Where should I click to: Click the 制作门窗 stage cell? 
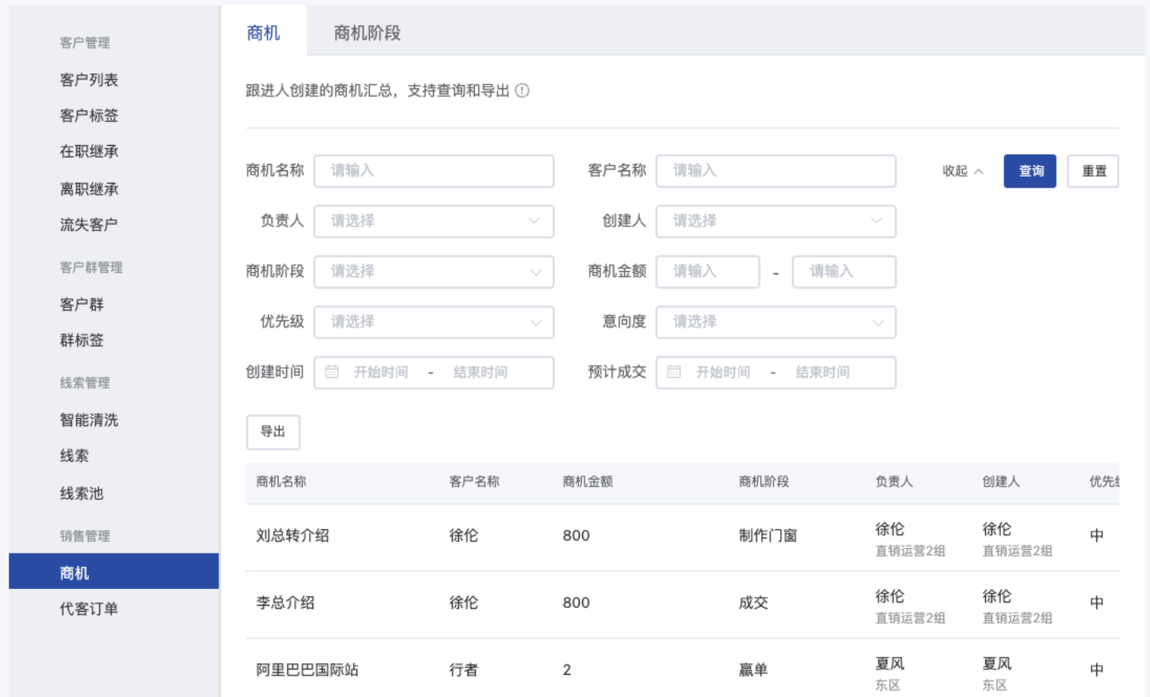[x=768, y=535]
